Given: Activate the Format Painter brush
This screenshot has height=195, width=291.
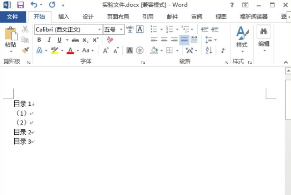Looking at the screenshot, I should pyautogui.click(x=25, y=50).
